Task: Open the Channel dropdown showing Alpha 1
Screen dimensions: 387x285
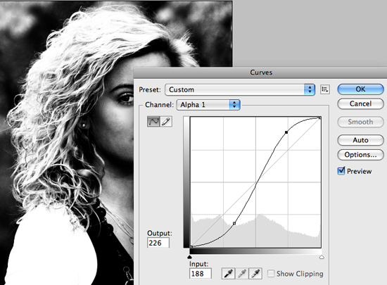Action: tap(208, 105)
